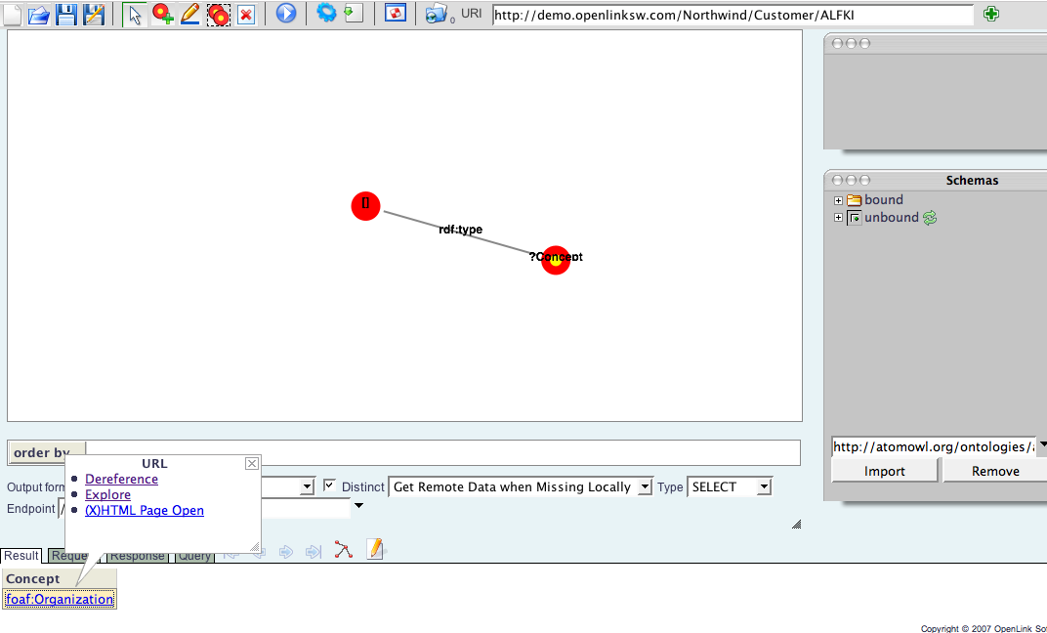Open Get Remote Data when Missing dropdown
Screen dimensions: 1047x633
click(521, 486)
